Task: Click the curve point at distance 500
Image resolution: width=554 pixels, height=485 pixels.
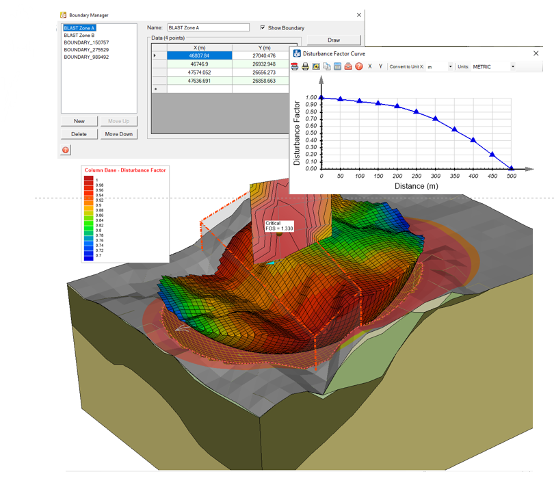Action: tap(511, 168)
